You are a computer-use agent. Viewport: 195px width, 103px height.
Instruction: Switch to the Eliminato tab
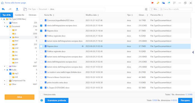click(32, 15)
